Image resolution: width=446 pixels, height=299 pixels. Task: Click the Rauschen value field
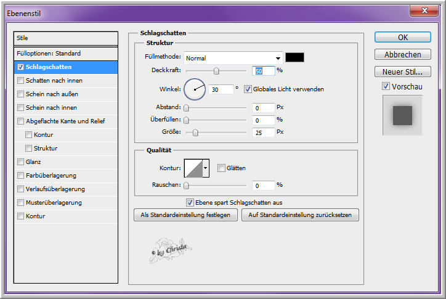click(264, 186)
